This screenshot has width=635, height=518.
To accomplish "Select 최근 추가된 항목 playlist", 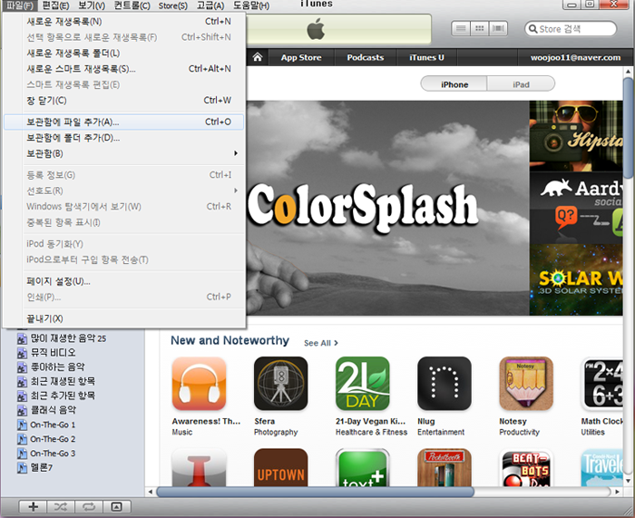I will point(63,396).
